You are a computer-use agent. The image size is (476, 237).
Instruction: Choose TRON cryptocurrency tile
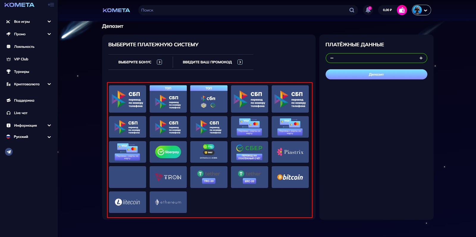[168, 177]
